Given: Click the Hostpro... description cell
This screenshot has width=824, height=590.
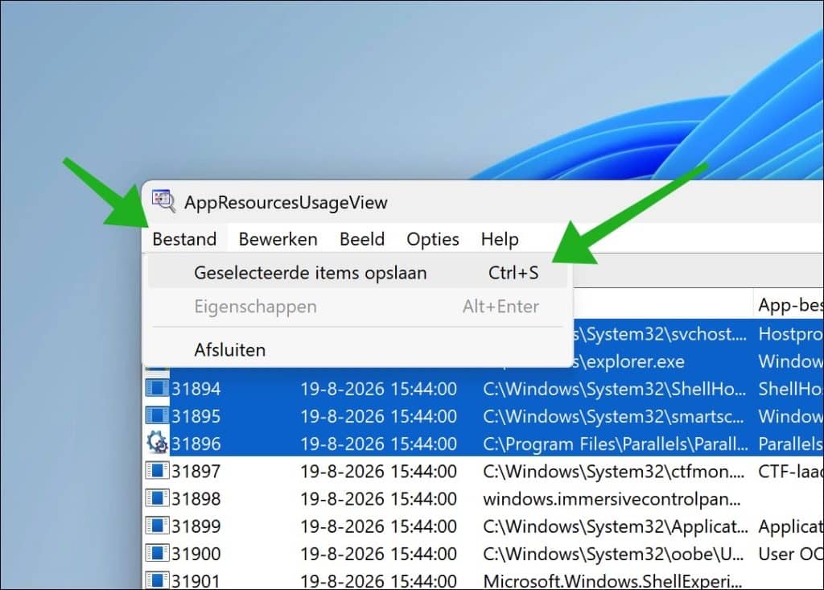Looking at the screenshot, I should point(790,334).
